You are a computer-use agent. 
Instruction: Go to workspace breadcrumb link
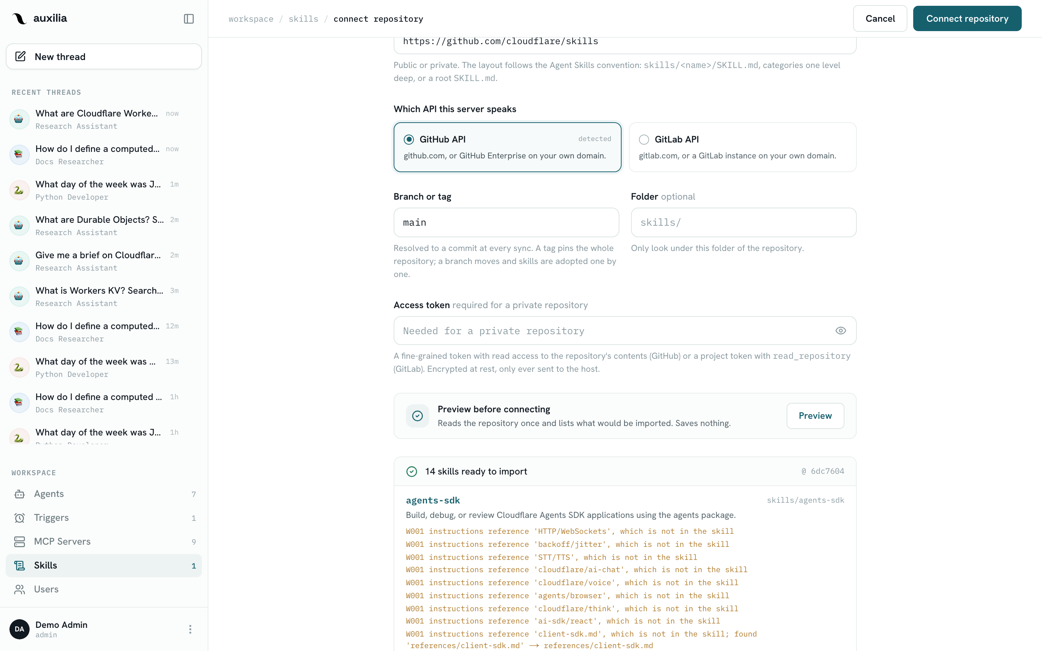[x=251, y=19]
